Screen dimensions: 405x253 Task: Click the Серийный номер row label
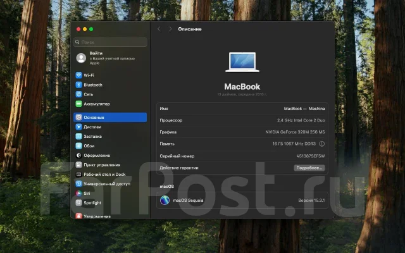pyautogui.click(x=177, y=156)
